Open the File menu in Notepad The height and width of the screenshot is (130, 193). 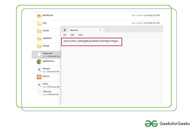pyautogui.click(x=65, y=35)
